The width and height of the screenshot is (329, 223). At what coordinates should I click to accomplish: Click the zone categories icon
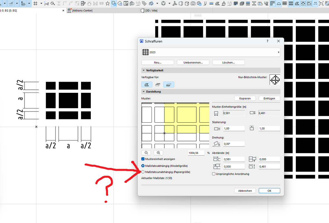pyautogui.click(x=260, y=3)
